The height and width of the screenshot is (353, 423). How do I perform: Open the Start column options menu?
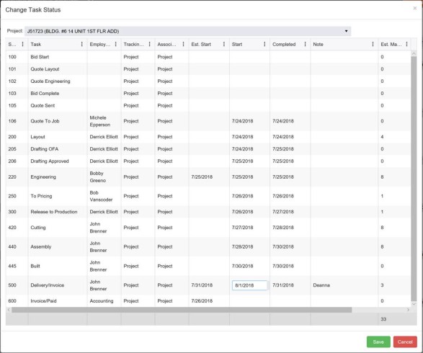(264, 44)
